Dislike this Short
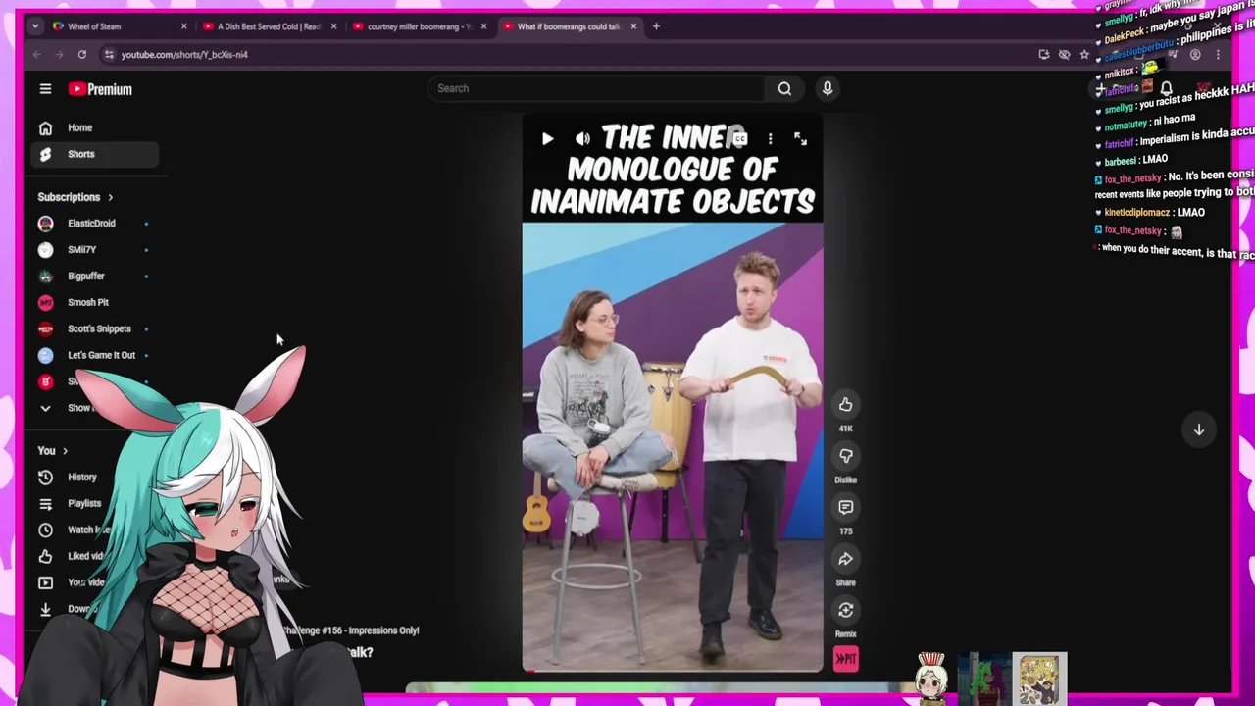This screenshot has width=1255, height=706. tap(845, 456)
